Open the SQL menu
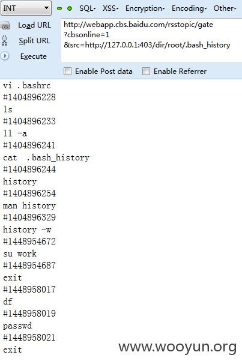 coord(88,8)
